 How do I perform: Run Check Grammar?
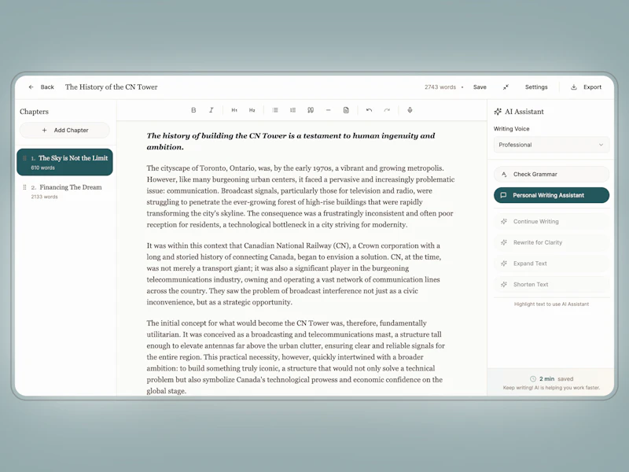[551, 174]
